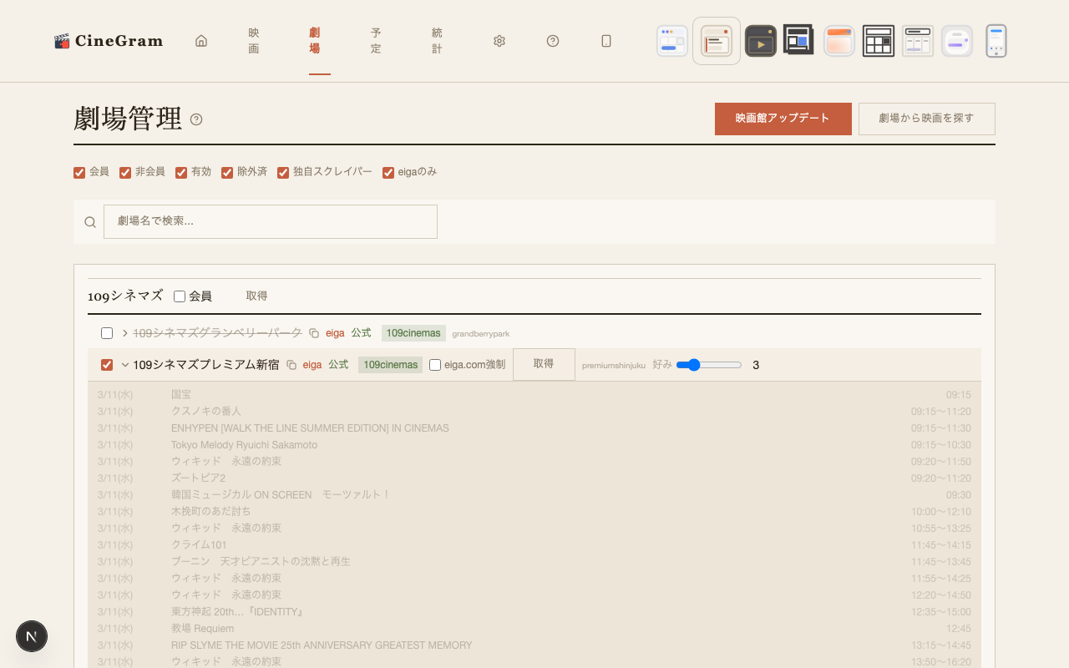Adjust the 好み preference slider
This screenshot has height=668, width=1069.
[709, 365]
